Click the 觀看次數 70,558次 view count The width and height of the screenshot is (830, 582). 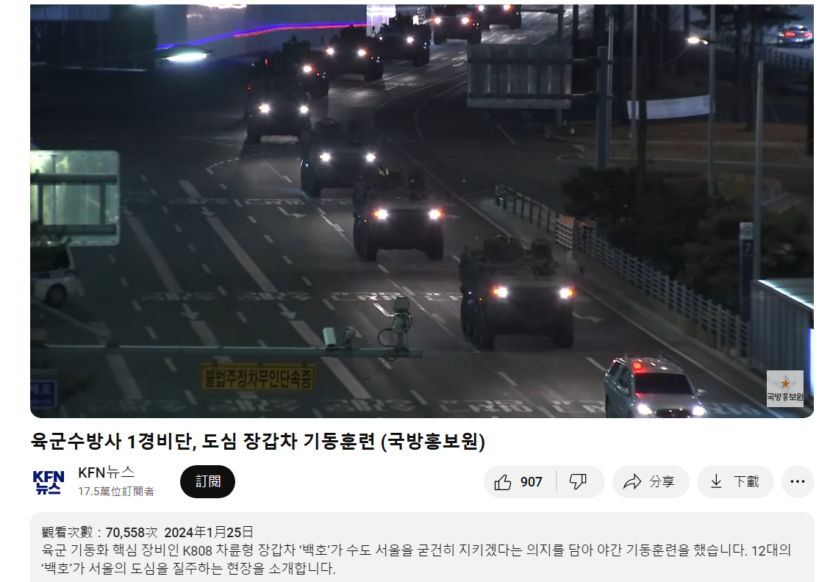(99, 532)
